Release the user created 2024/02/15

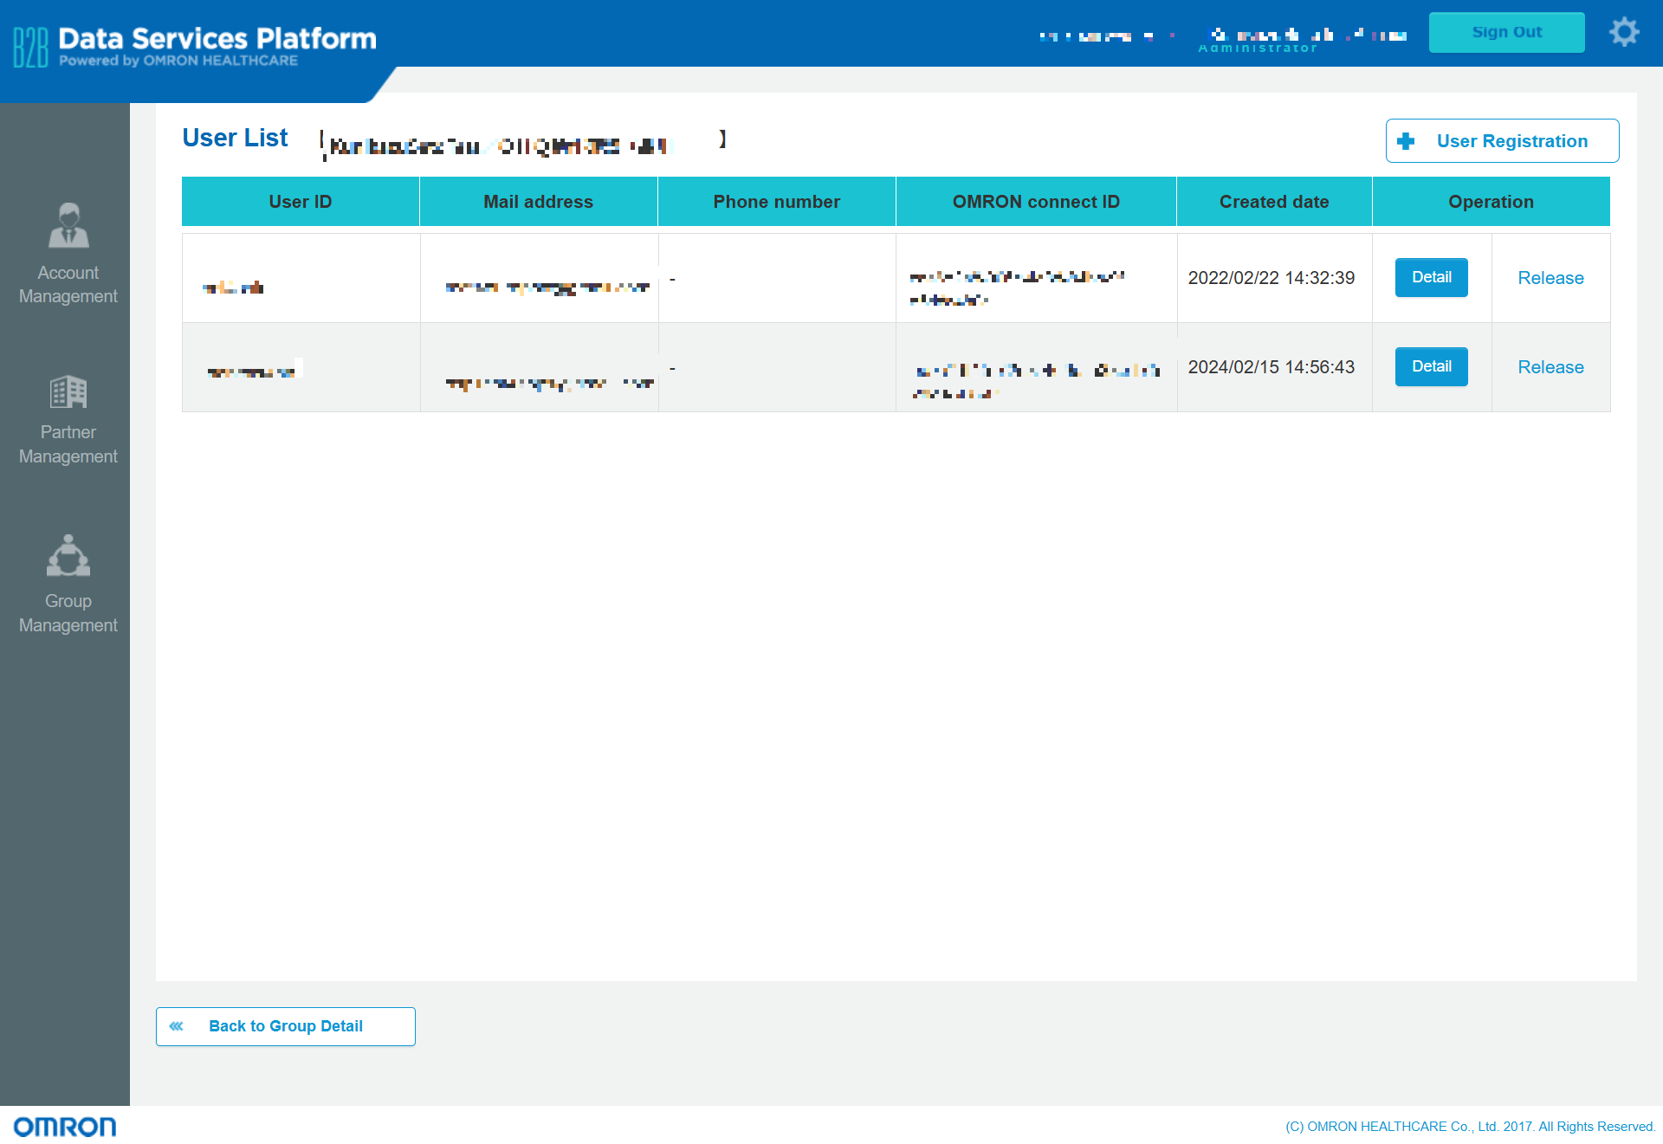coord(1550,367)
